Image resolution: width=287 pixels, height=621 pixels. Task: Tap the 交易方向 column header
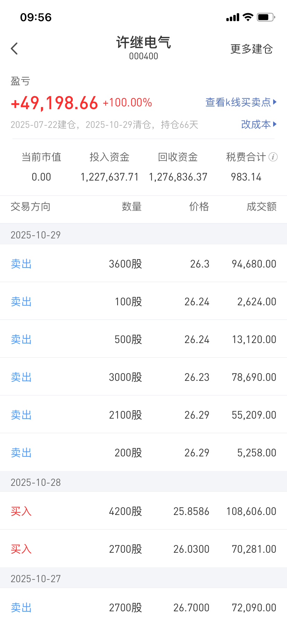click(31, 207)
